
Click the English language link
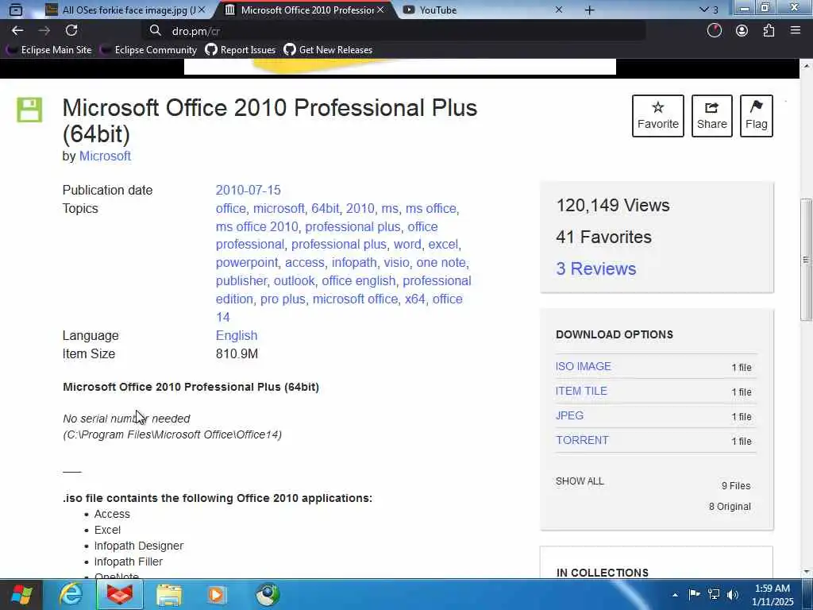click(237, 336)
